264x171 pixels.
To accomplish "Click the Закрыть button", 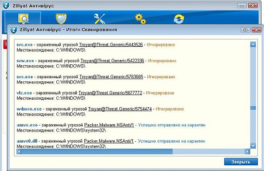I will pos(241,162).
